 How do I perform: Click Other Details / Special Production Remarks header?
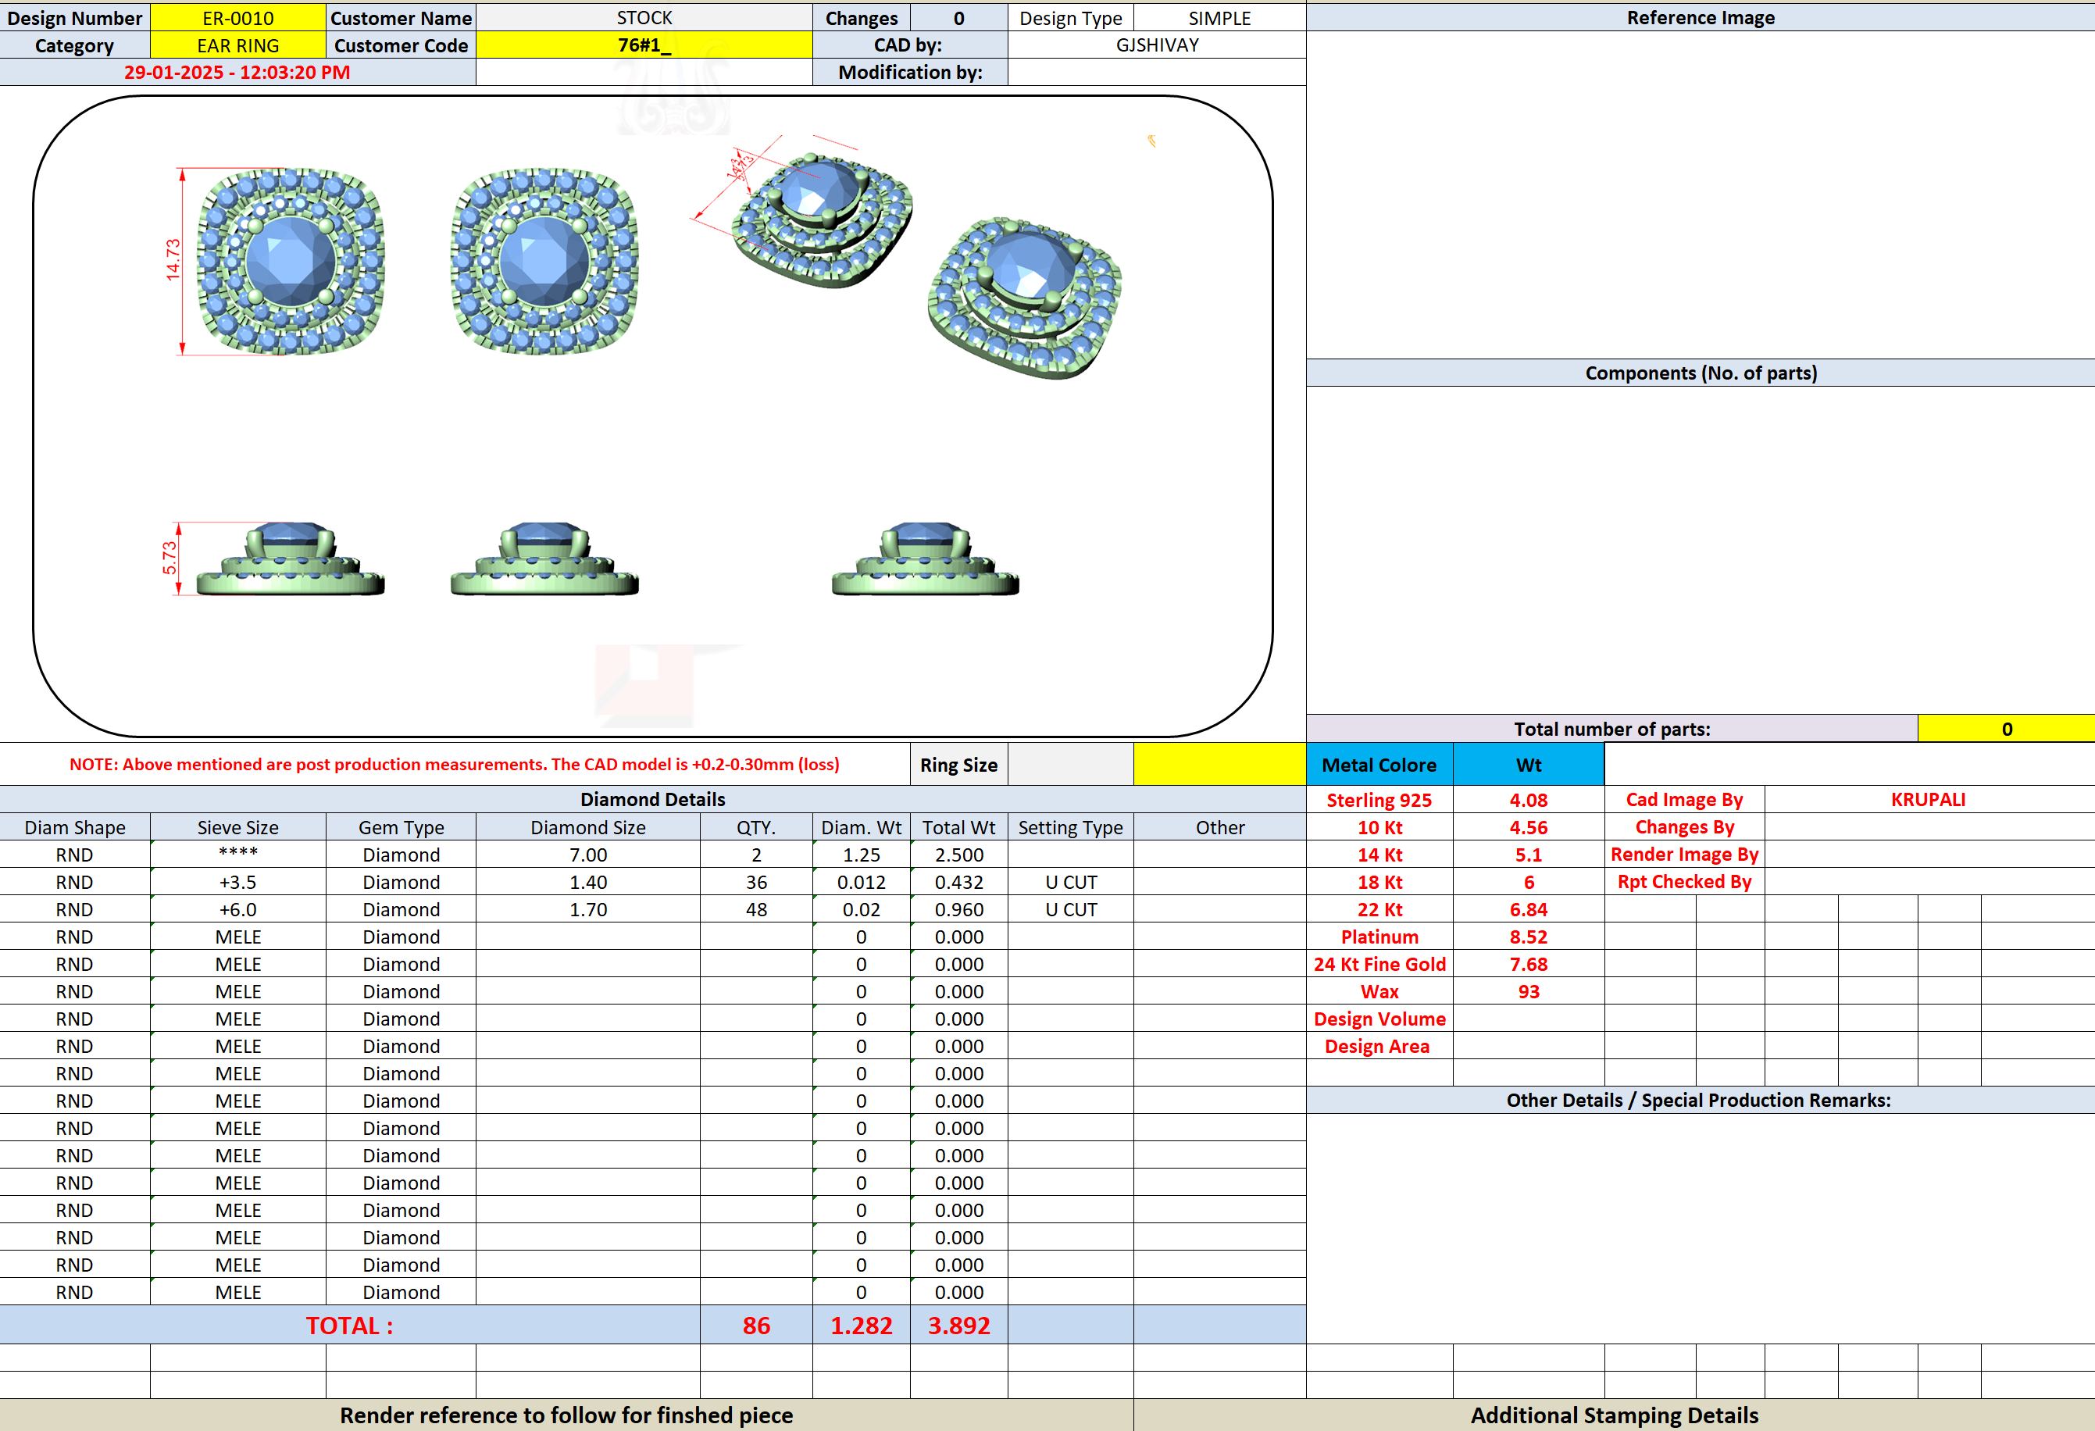[1701, 1099]
